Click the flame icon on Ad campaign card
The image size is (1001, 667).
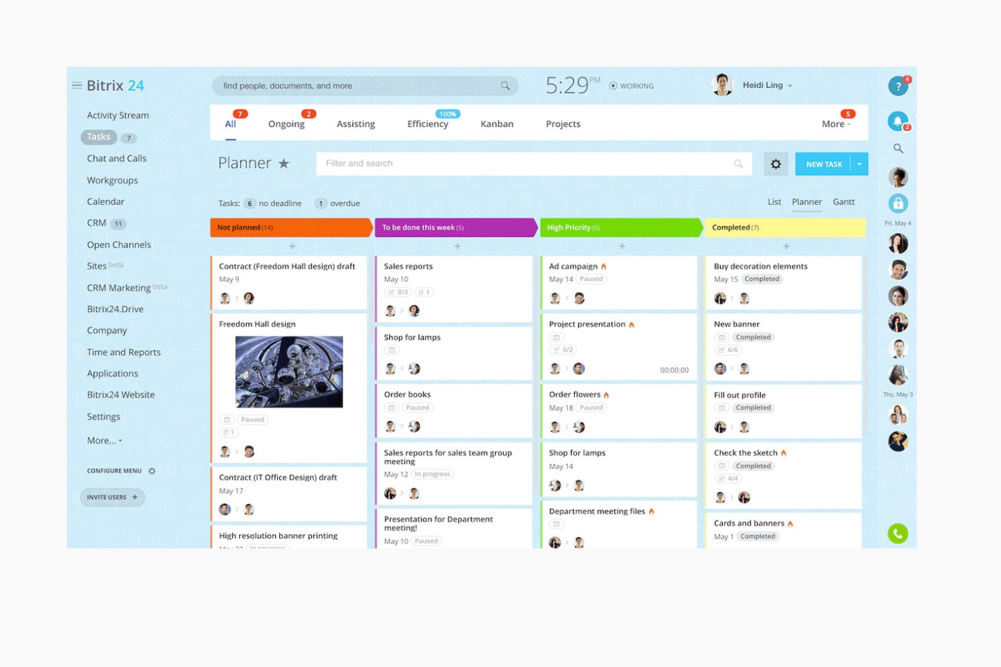pyautogui.click(x=604, y=266)
